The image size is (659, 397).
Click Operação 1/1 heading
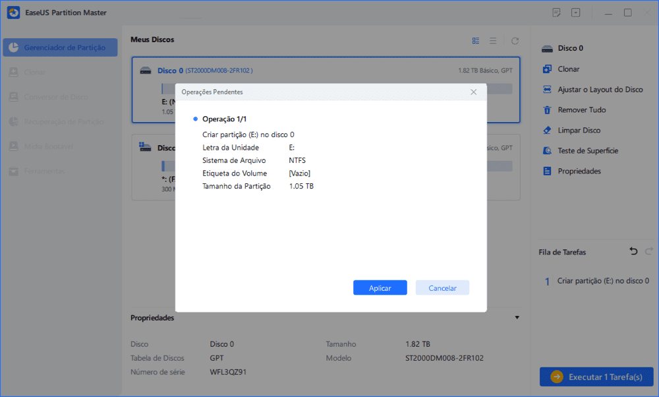point(225,119)
